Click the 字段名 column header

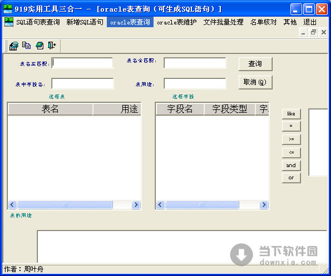180,109
